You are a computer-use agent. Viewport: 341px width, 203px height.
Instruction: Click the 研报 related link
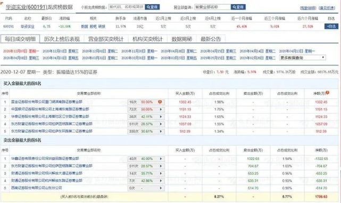click(102, 27)
